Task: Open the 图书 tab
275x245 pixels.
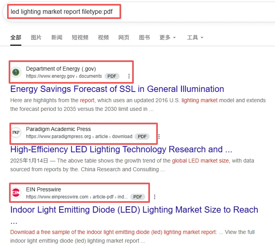Action: [144, 37]
